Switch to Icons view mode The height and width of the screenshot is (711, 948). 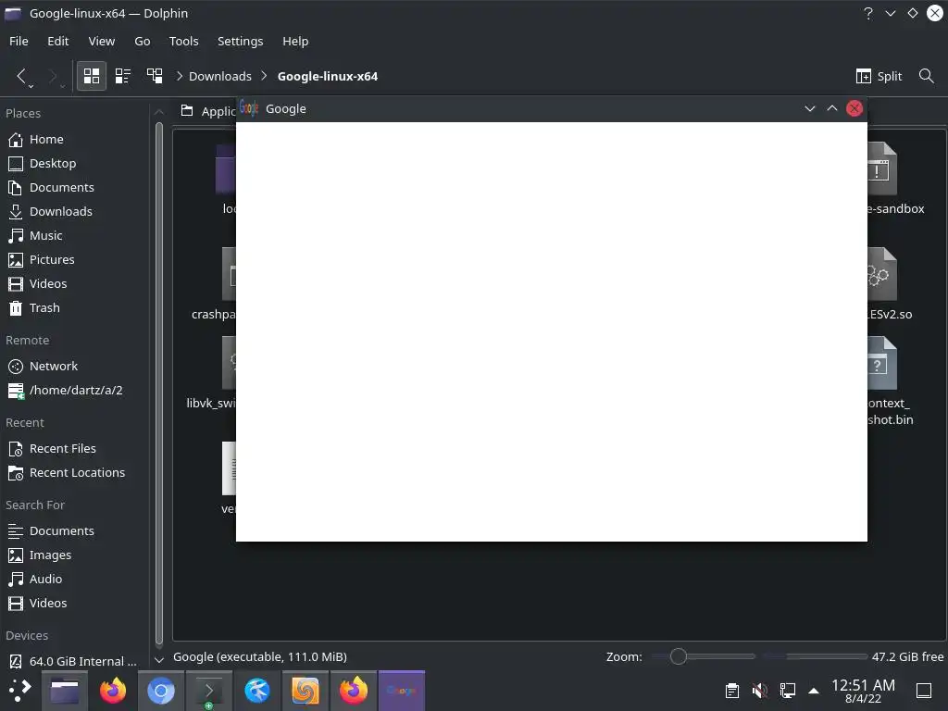click(x=92, y=76)
